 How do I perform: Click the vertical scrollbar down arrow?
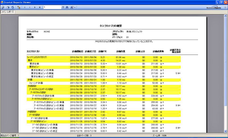click(225, 131)
